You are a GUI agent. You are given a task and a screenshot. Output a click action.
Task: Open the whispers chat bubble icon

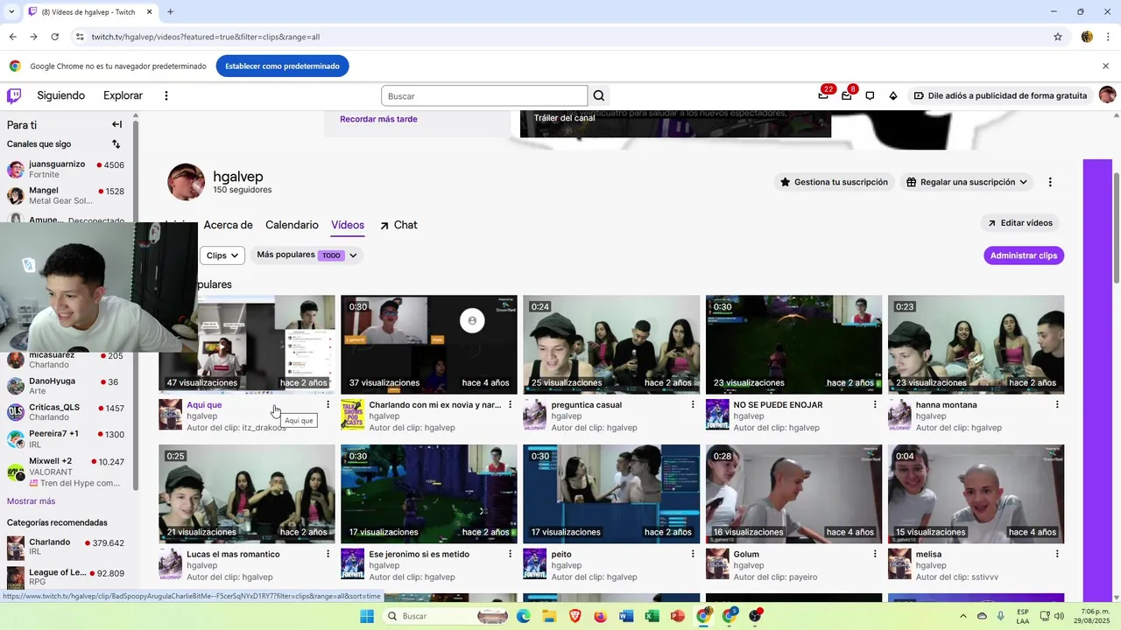pyautogui.click(x=870, y=95)
